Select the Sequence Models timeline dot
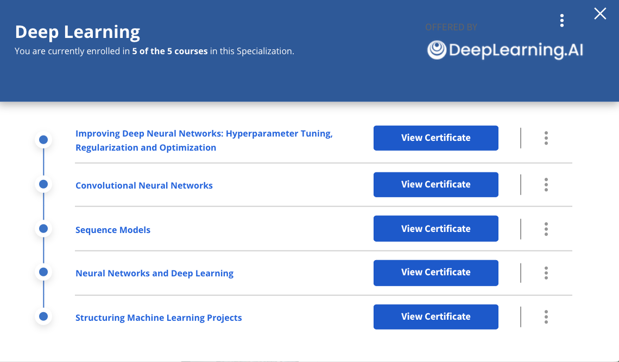This screenshot has width=619, height=362. (43, 228)
